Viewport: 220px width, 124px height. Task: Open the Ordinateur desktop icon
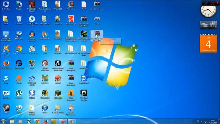pyautogui.click(x=6, y=6)
